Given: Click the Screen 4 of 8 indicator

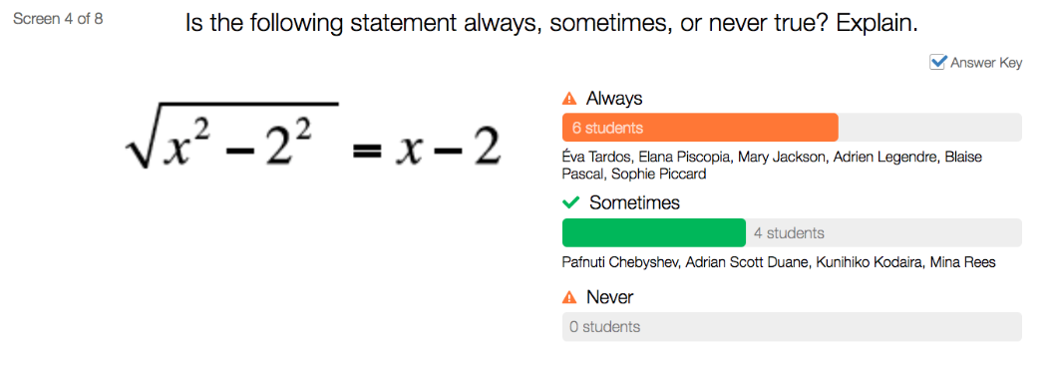Looking at the screenshot, I should (x=58, y=18).
